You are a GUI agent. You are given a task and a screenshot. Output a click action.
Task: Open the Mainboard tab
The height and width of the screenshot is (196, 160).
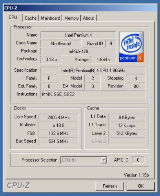tap(51, 18)
